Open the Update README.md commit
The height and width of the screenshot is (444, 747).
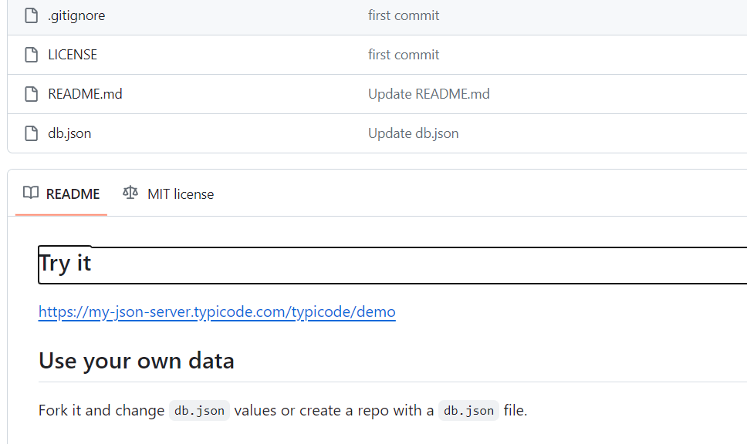tap(429, 94)
